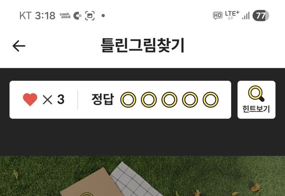Tap the HD voice status icon
This screenshot has height=196, width=285.
pos(218,16)
